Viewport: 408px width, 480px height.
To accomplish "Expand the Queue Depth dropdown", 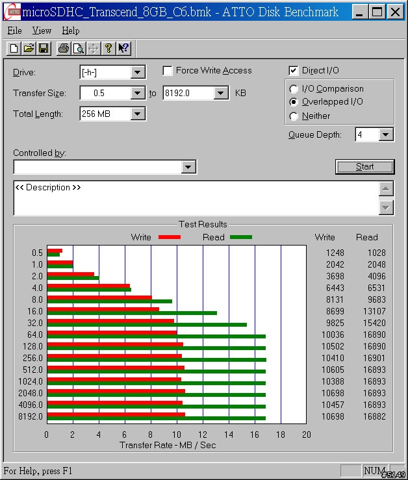I will [x=386, y=134].
